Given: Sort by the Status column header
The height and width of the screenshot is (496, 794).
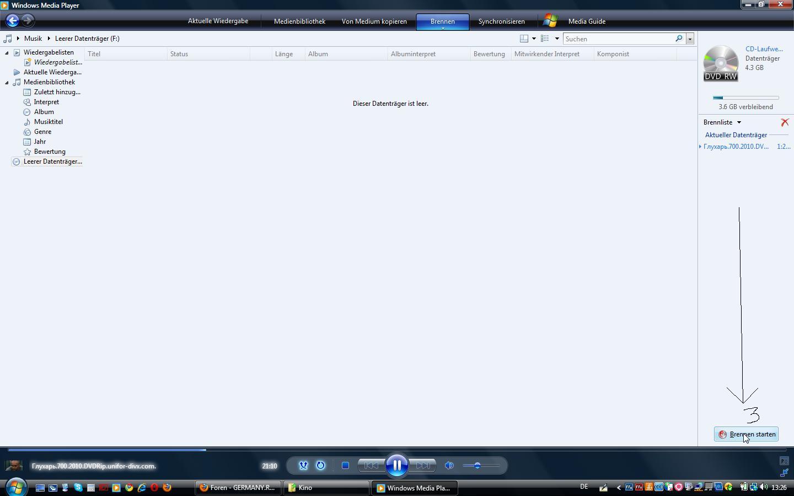Looking at the screenshot, I should click(x=208, y=54).
